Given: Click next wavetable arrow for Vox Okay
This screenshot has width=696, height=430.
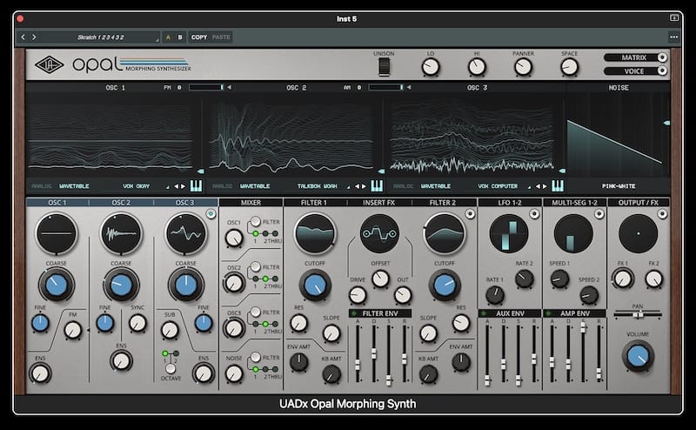Looking at the screenshot, I should [x=183, y=186].
